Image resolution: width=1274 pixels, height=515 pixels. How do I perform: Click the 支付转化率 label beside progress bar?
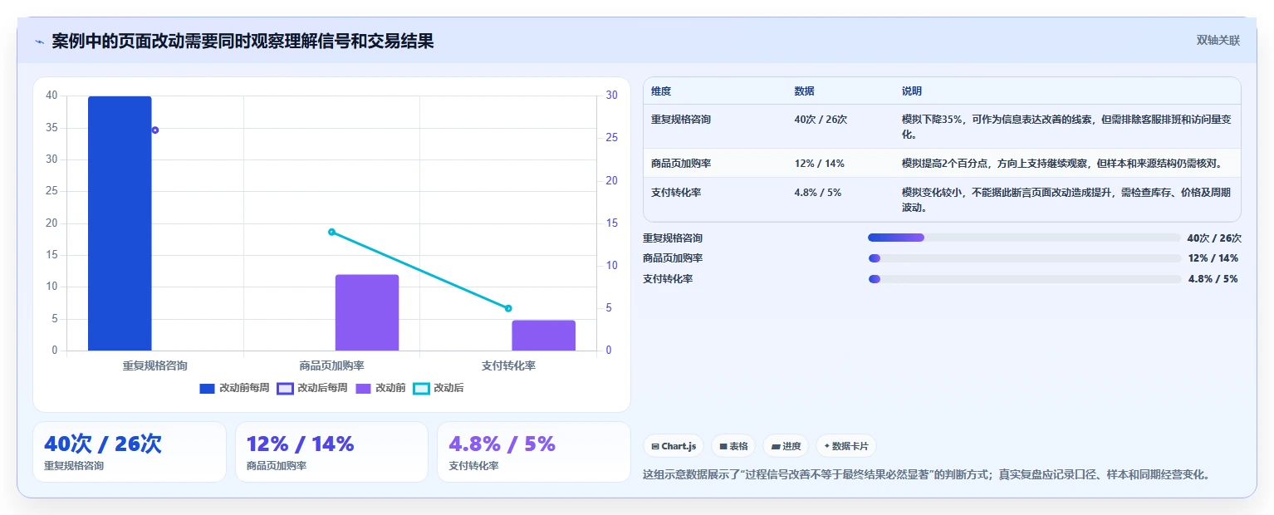click(668, 279)
